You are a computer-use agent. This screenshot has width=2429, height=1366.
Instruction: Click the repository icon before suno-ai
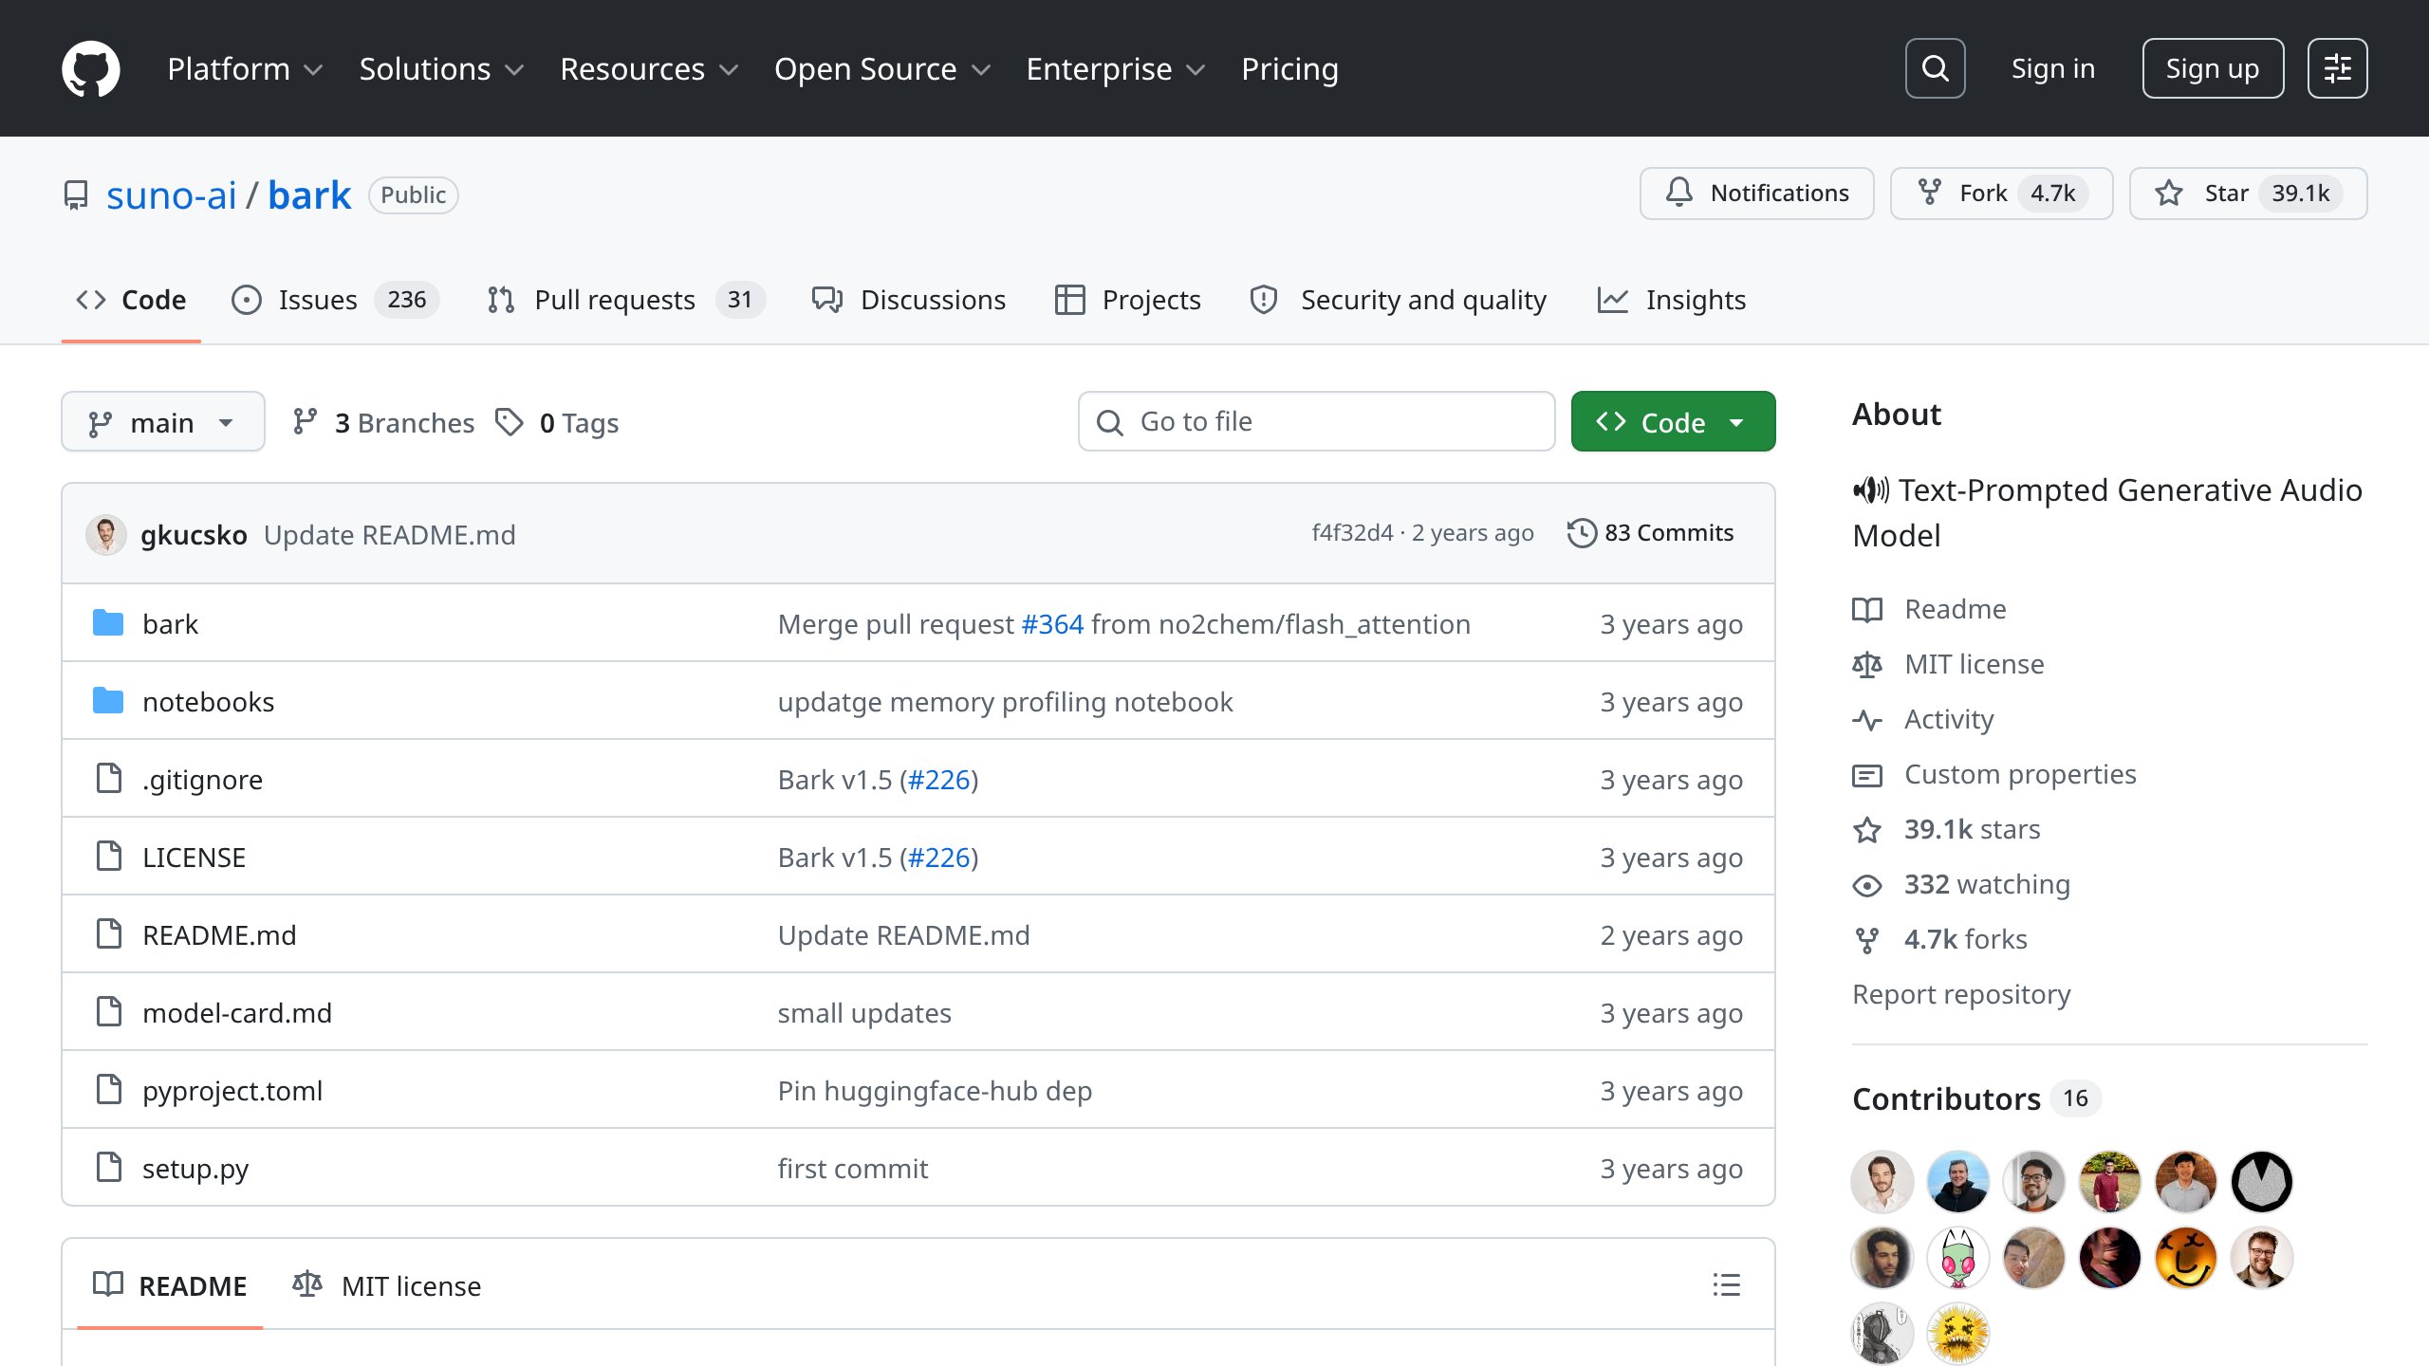click(x=76, y=195)
